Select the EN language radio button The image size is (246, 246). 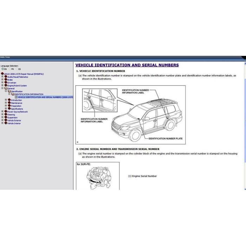[3, 69]
